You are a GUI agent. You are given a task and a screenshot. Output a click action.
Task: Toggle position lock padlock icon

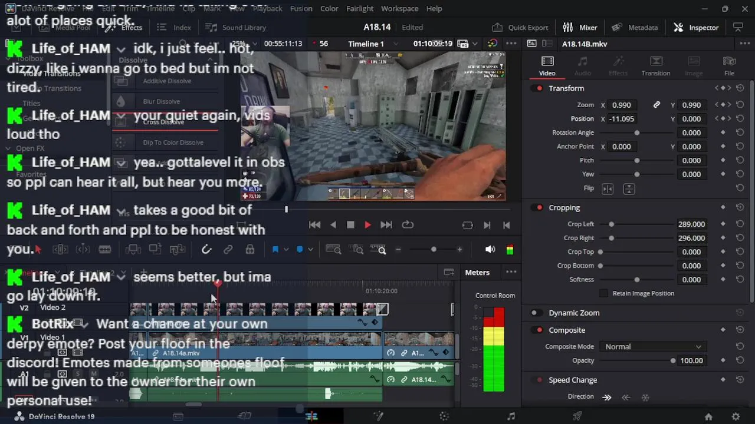(250, 250)
